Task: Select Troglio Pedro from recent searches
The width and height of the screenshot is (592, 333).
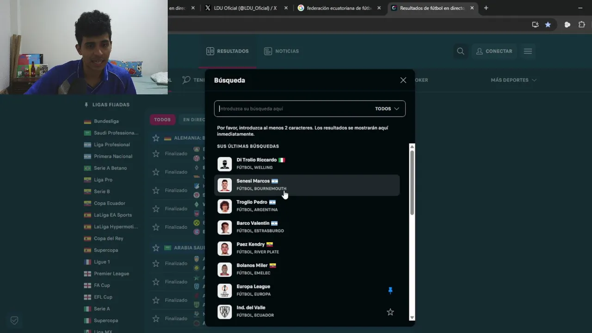Action: (x=307, y=206)
